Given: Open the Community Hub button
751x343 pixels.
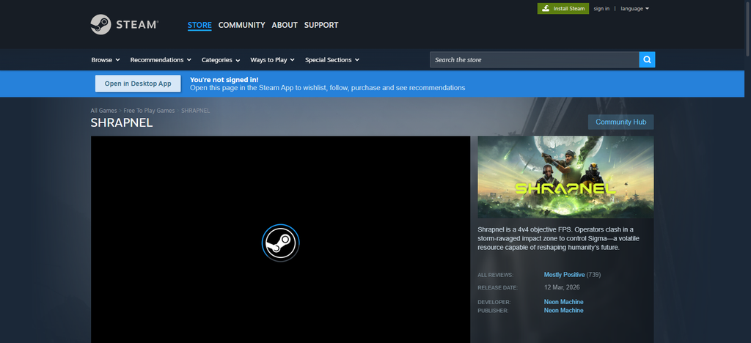Looking at the screenshot, I should [x=620, y=122].
